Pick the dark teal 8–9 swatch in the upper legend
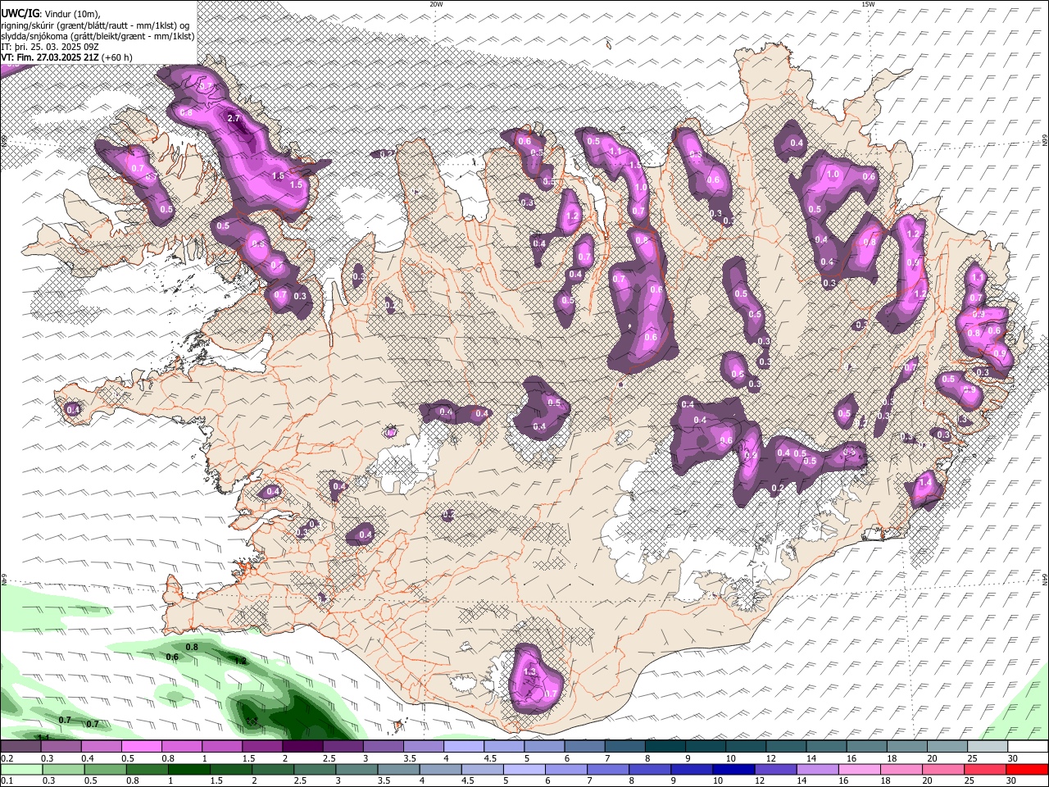Screen dimensions: 1049x787 tap(665, 746)
